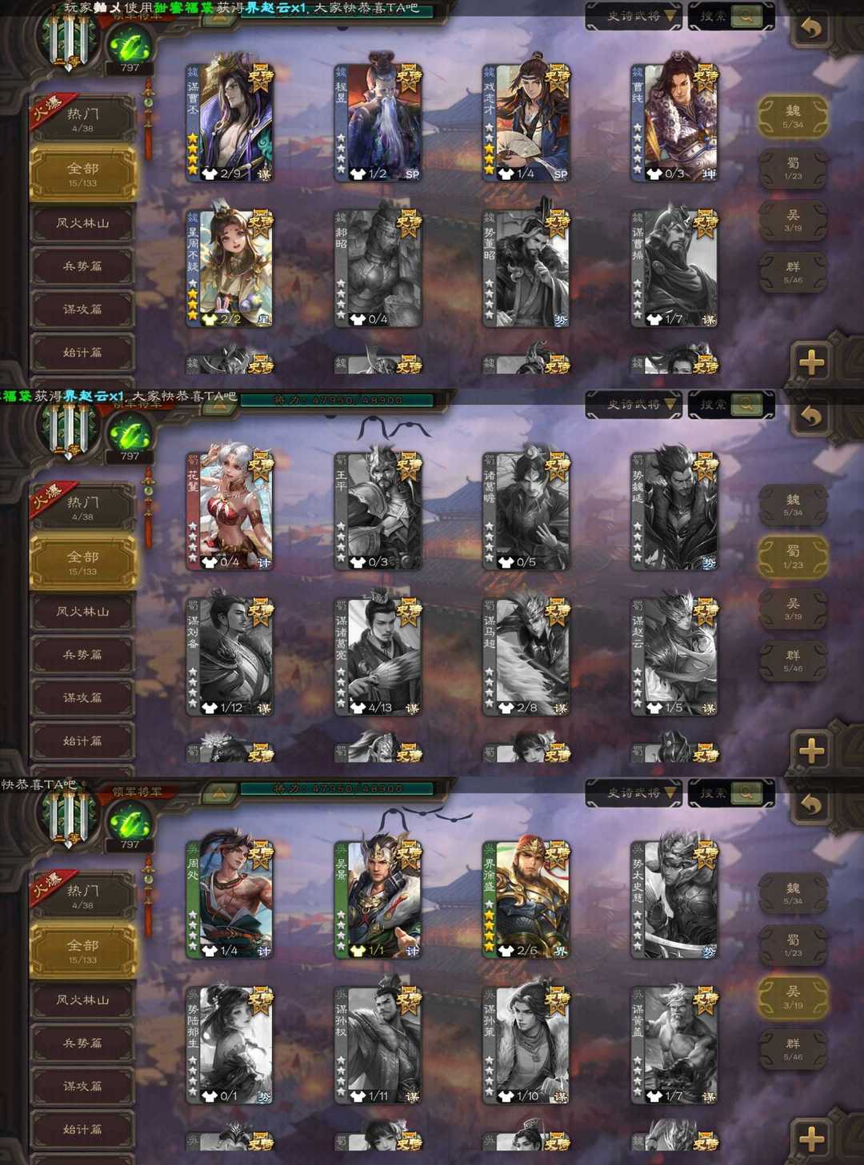Open the 史诗武将 dropdown above the 势太史慈 card
The image size is (864, 1165).
634,793
